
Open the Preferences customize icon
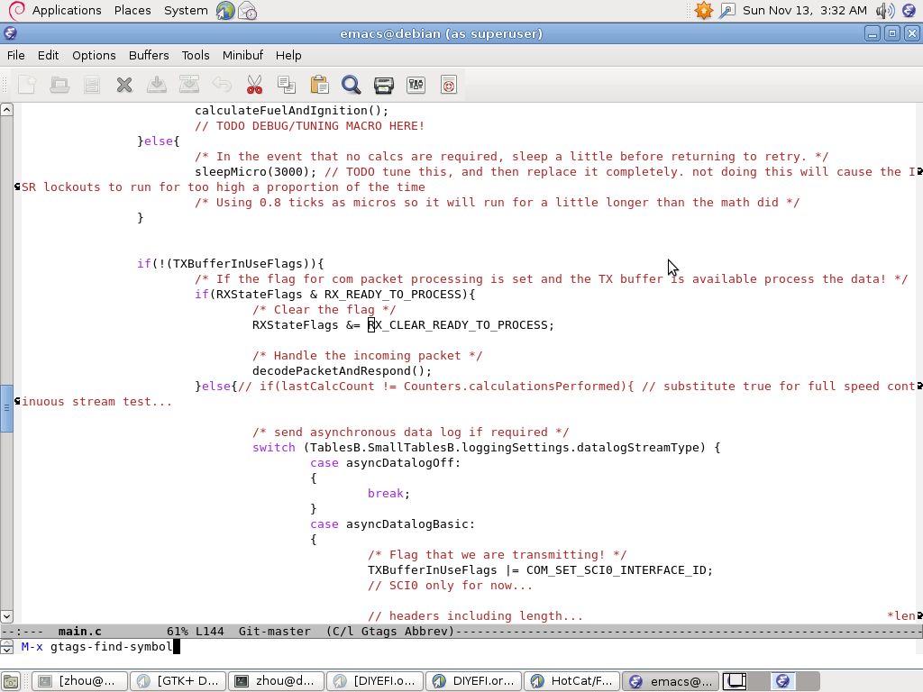tap(416, 85)
